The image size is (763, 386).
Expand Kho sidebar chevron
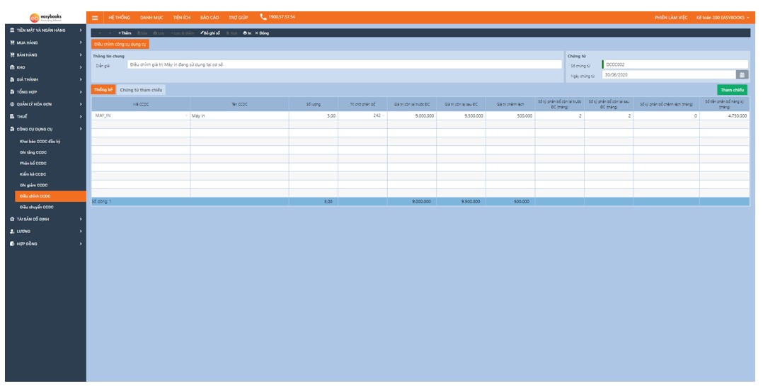point(81,67)
